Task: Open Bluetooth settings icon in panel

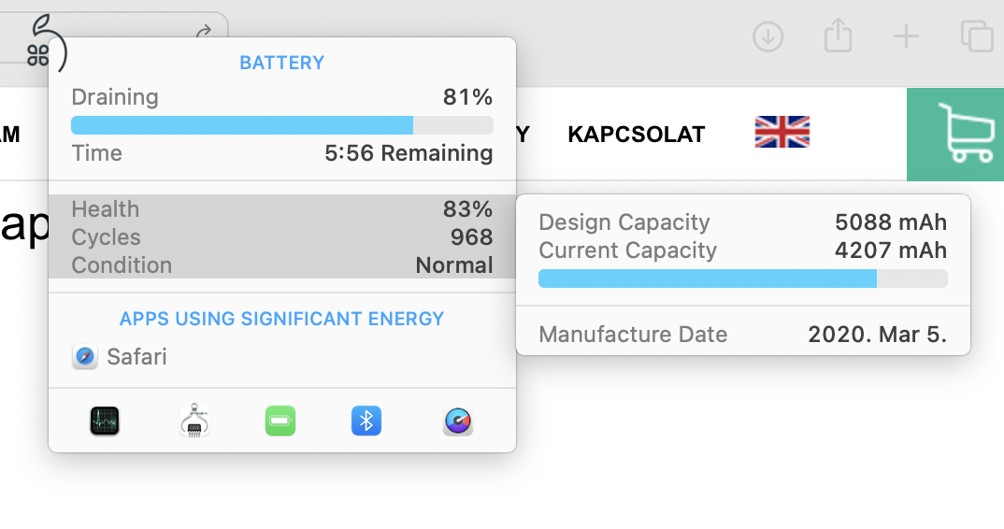Action: 366,421
